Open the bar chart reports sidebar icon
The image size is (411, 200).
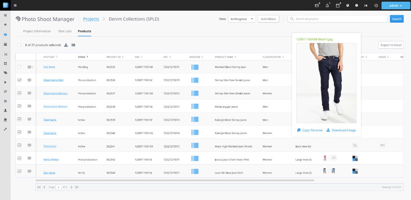click(x=5, y=54)
